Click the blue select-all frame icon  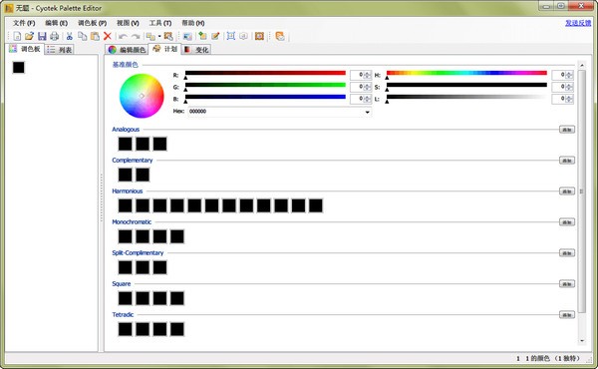coord(231,36)
